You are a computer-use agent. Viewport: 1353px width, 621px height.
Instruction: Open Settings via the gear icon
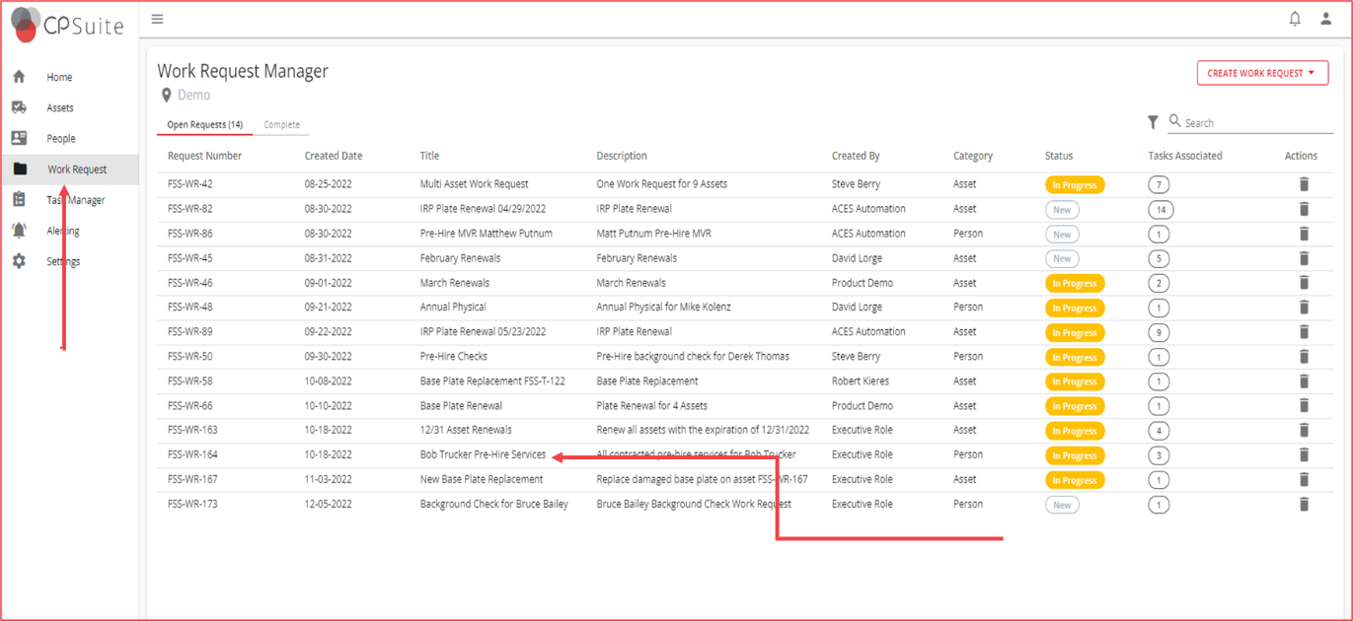click(61, 260)
